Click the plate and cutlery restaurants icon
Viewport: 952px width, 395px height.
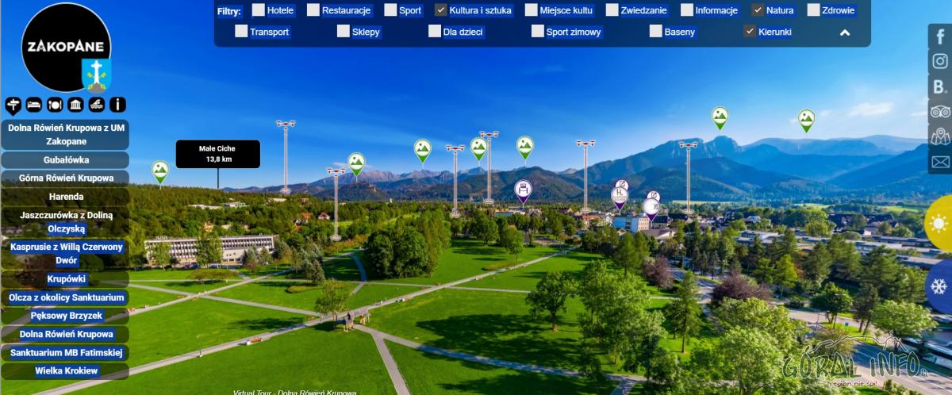[x=55, y=105]
